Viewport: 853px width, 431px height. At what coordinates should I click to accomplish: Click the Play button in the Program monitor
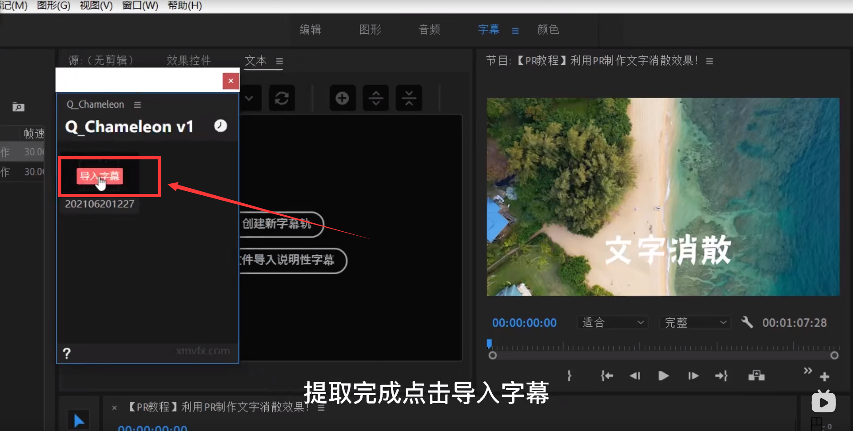pyautogui.click(x=663, y=376)
